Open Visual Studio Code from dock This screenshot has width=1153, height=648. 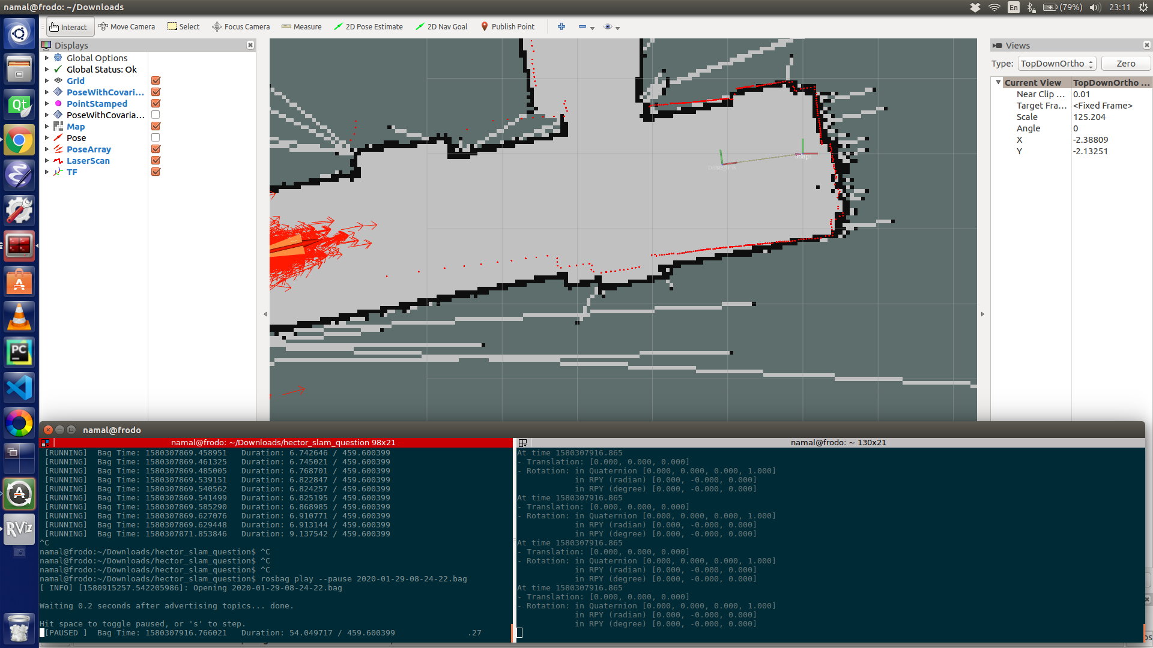(19, 388)
